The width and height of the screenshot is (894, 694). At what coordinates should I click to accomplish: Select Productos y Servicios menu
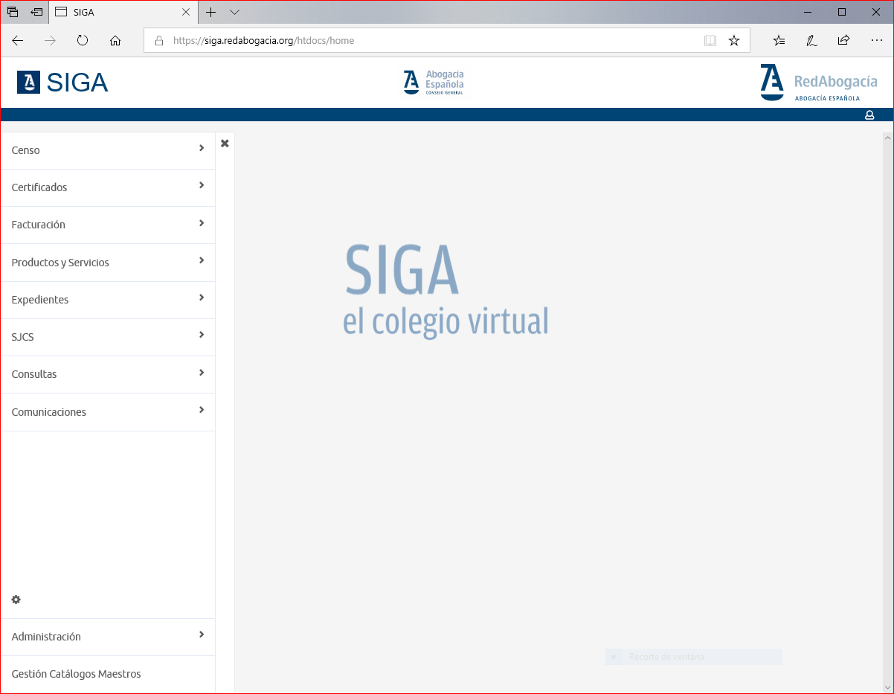(60, 263)
